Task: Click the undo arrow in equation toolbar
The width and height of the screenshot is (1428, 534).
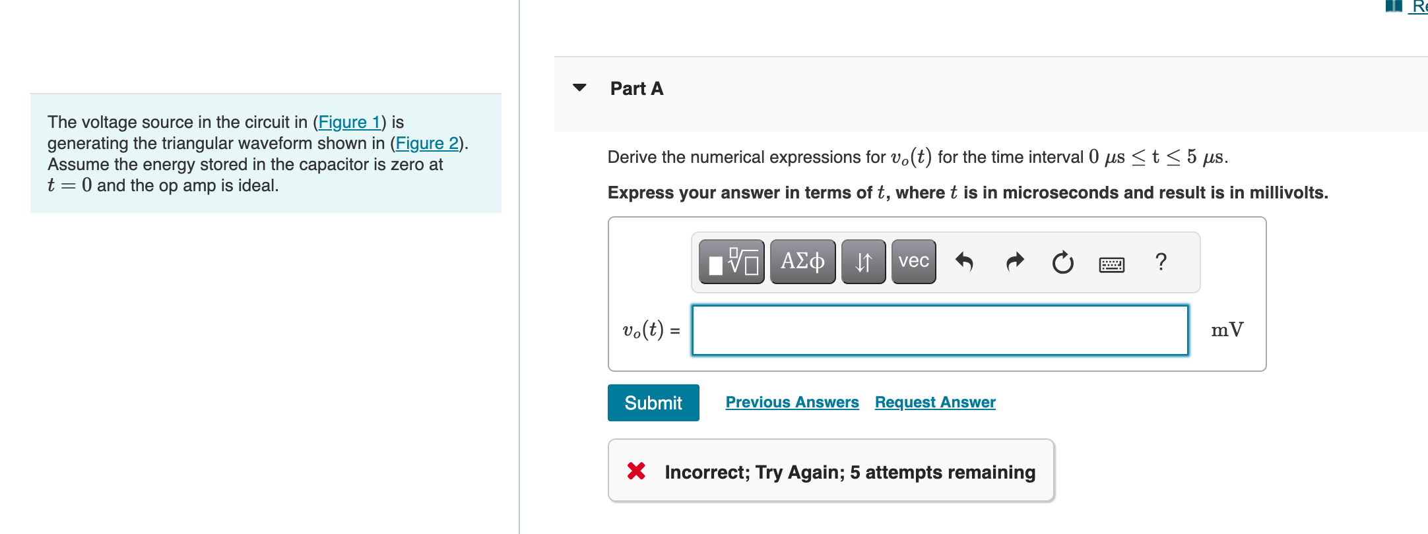Action: tap(964, 261)
